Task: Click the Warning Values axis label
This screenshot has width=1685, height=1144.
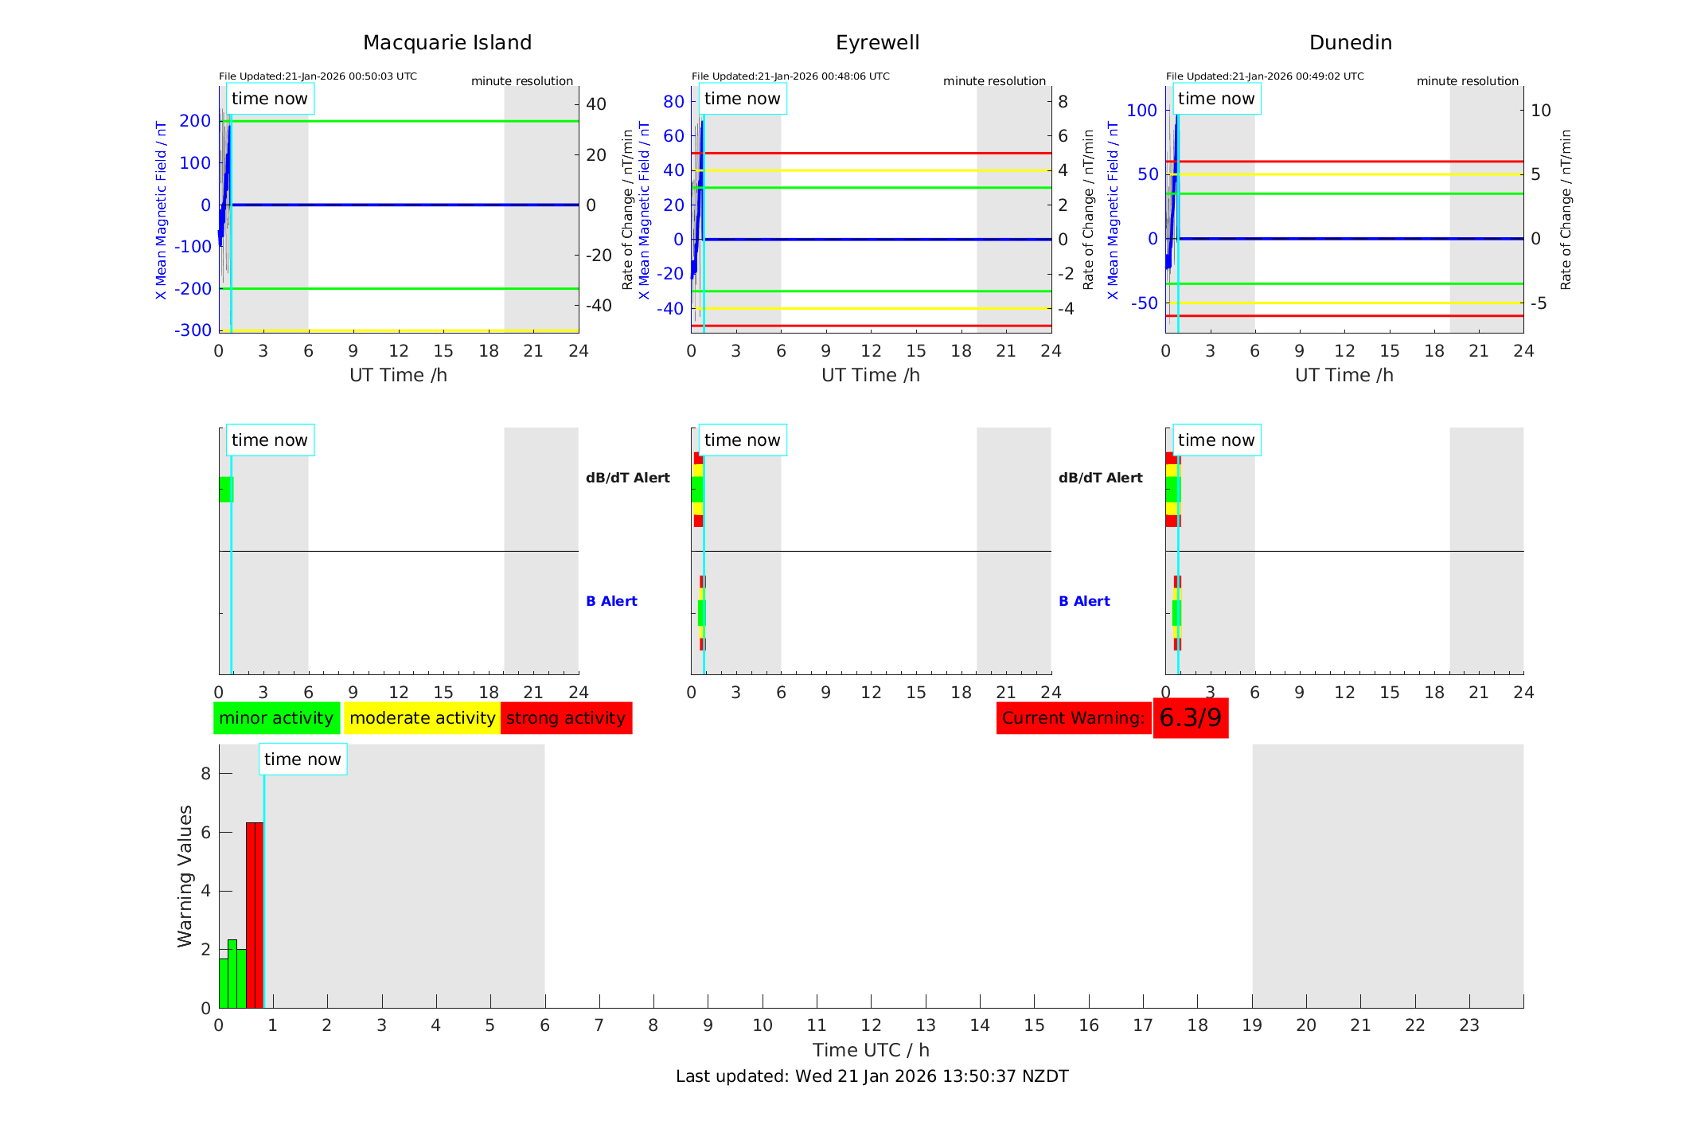Action: [185, 876]
